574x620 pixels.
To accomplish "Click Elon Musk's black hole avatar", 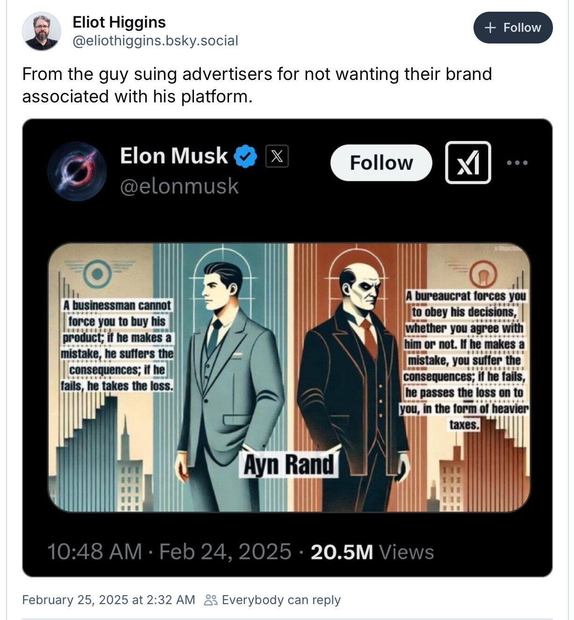I will pos(77,172).
